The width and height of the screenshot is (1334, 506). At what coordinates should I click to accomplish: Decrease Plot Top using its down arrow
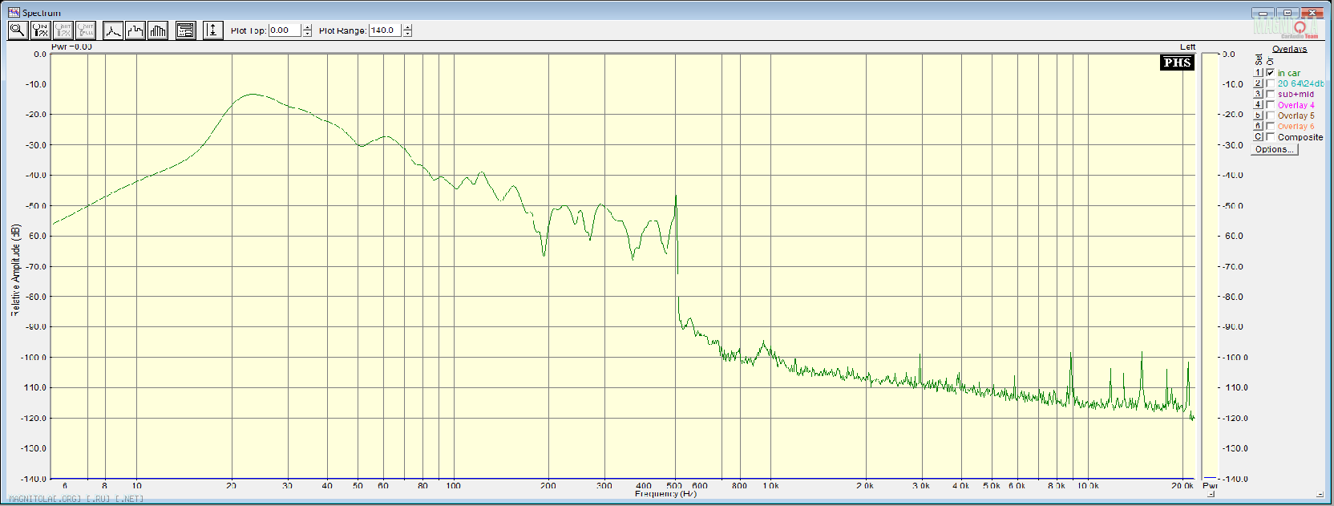coord(307,34)
